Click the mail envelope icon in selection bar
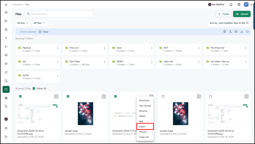 236,32
